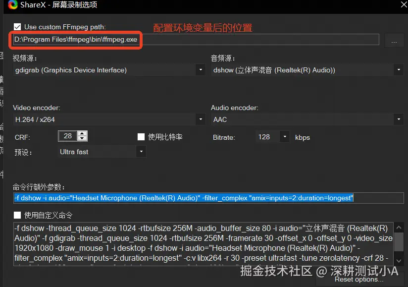
Task: Click the command box scrollbar down arrow
Action: click(x=399, y=261)
